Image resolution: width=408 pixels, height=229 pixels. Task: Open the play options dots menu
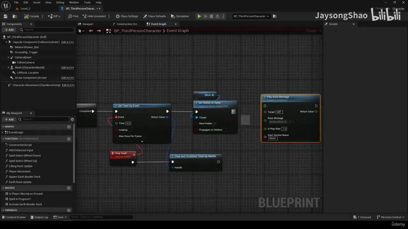(x=223, y=16)
